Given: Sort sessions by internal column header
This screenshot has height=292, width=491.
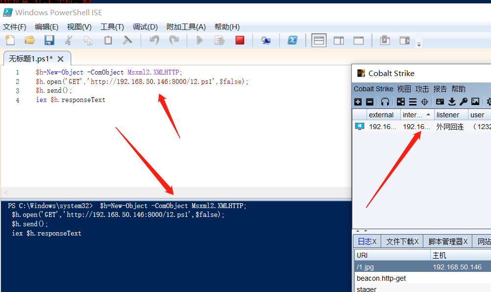Looking at the screenshot, I should click(417, 115).
